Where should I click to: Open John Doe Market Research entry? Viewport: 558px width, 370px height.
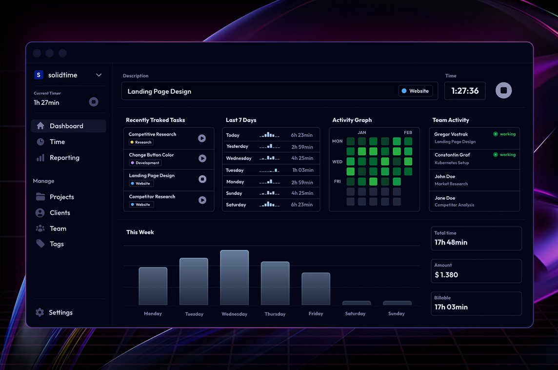point(475,180)
